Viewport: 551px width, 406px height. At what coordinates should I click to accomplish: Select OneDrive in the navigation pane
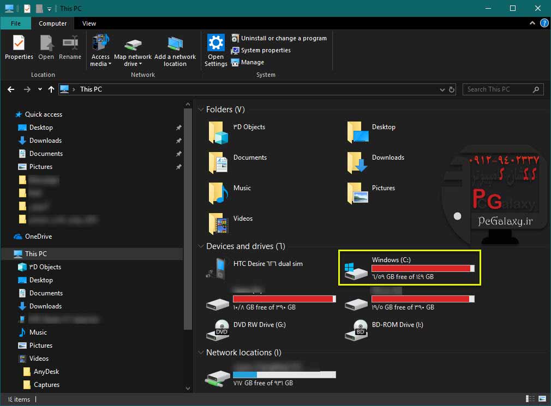click(x=38, y=237)
